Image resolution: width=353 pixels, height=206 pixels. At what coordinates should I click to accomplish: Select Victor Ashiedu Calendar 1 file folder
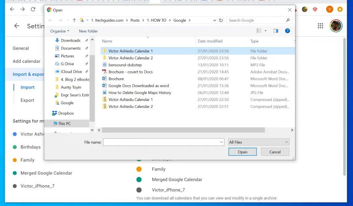[x=130, y=51]
